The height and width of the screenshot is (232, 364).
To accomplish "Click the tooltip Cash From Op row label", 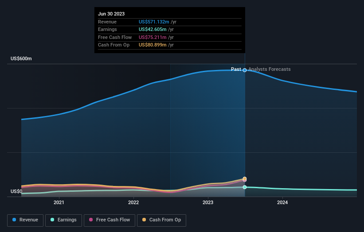I will pyautogui.click(x=114, y=45).
